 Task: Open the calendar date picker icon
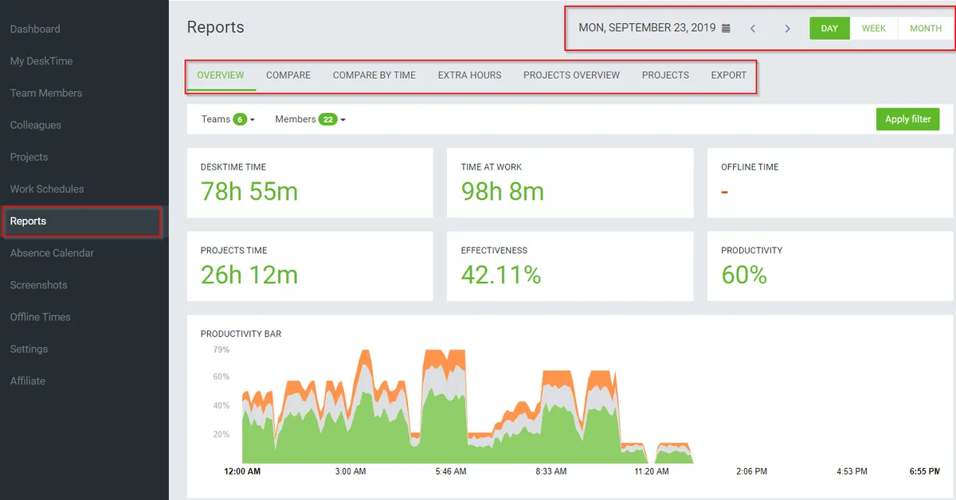click(726, 29)
